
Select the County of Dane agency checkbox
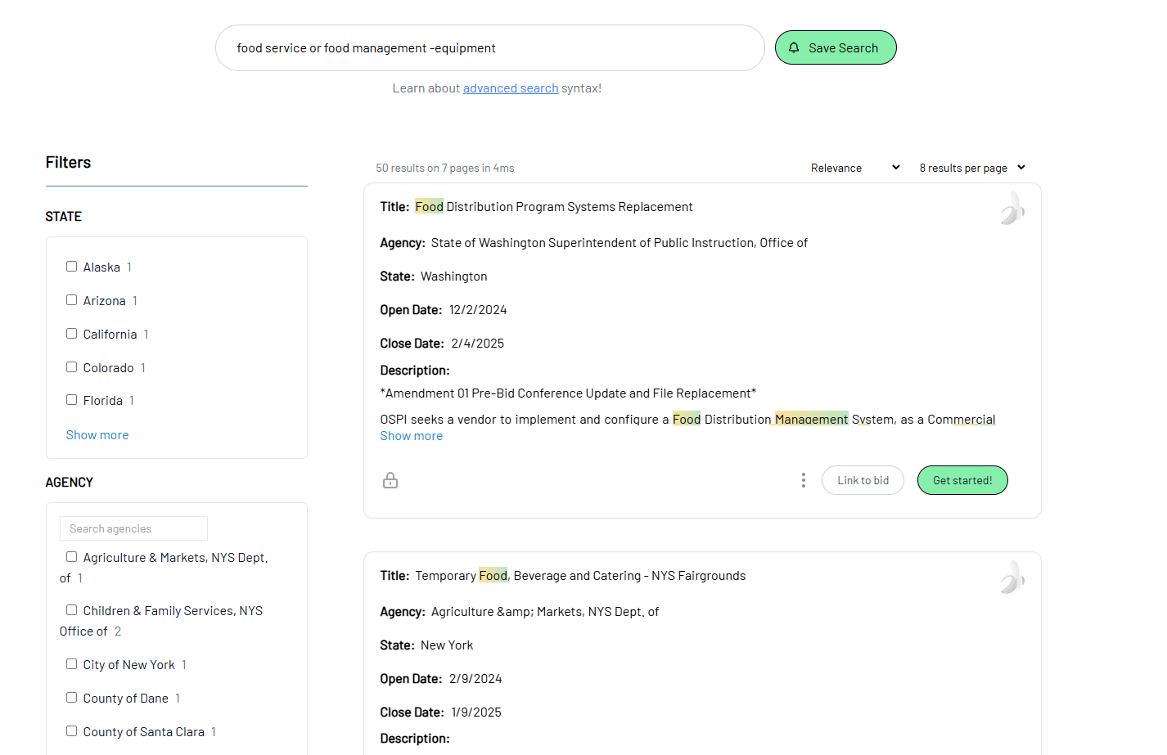pyautogui.click(x=72, y=698)
